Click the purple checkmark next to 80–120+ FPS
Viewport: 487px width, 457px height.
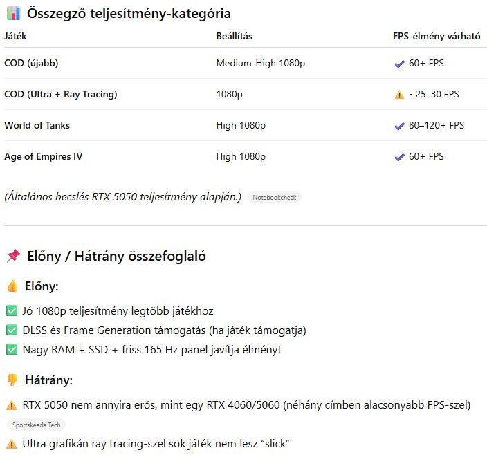pos(398,126)
